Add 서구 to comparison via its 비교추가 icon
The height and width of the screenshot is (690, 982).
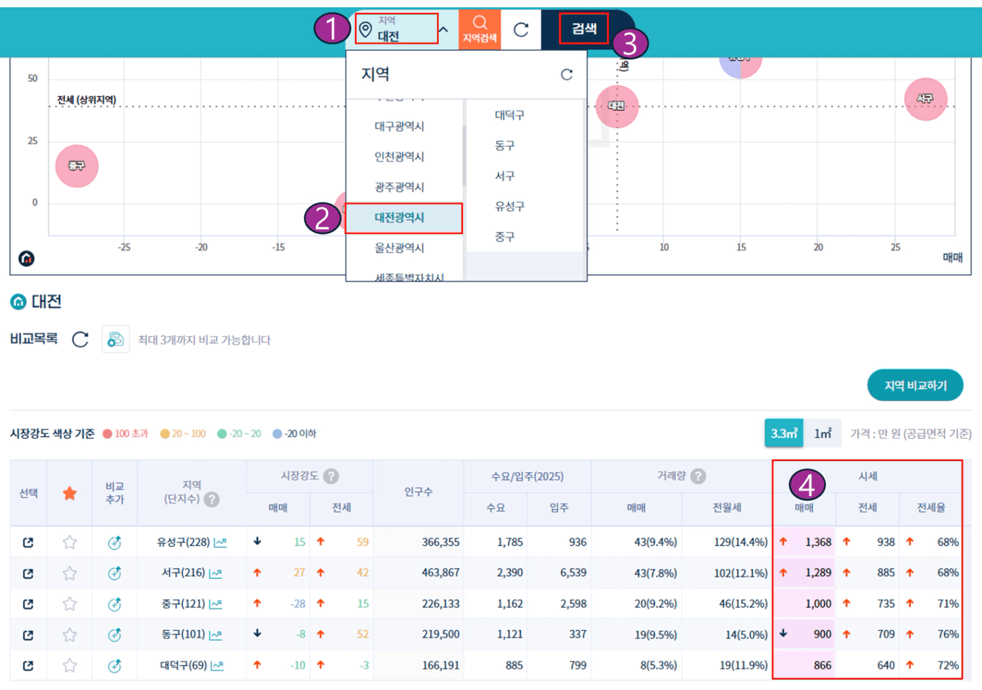point(115,574)
